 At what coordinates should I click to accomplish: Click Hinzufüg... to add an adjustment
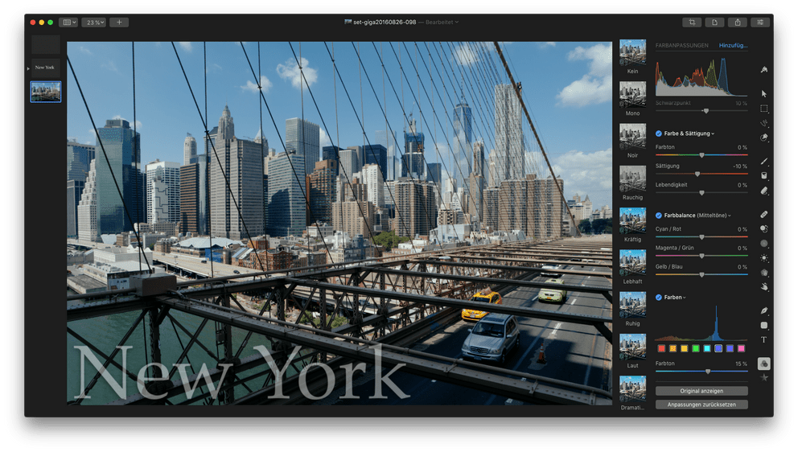[x=733, y=45]
